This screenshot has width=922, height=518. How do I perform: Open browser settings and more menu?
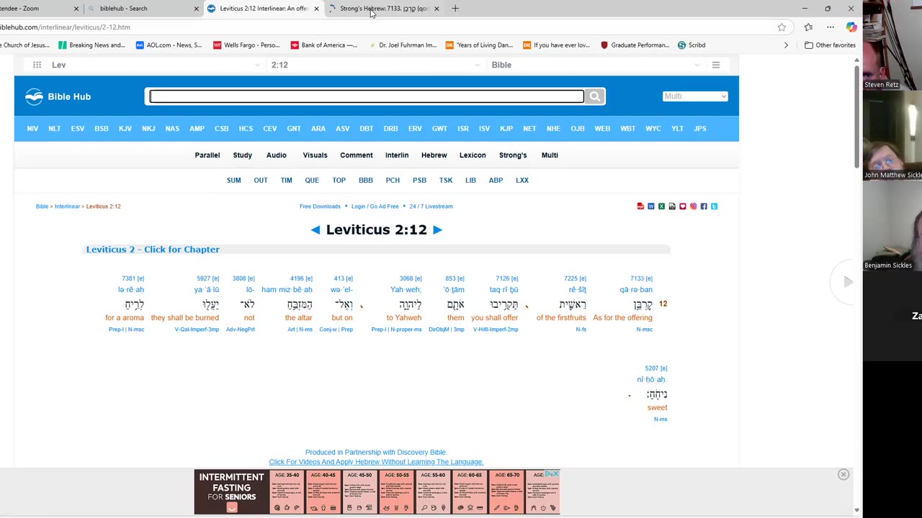[831, 27]
